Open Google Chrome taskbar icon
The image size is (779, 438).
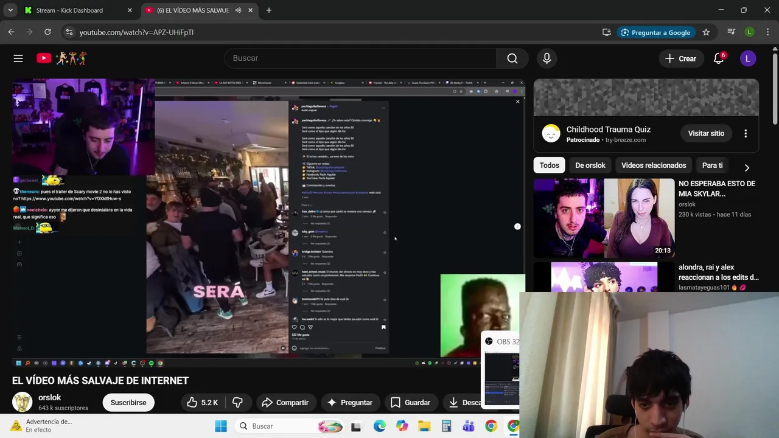[491, 426]
